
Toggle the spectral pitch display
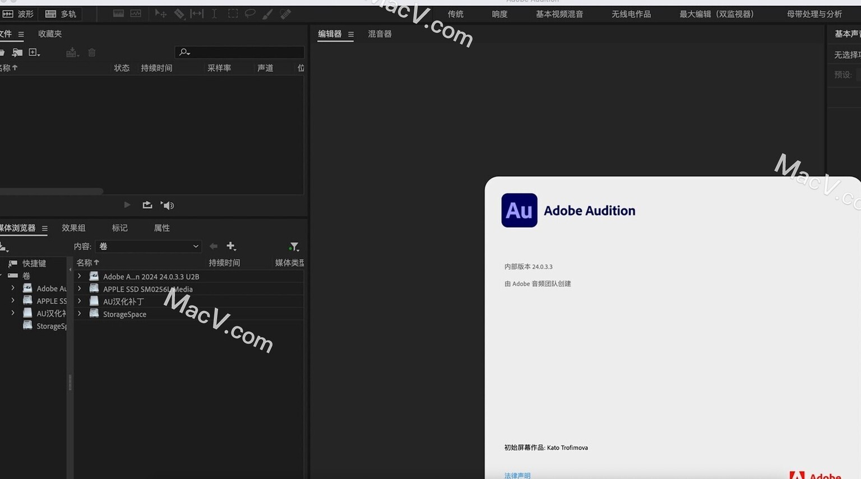pos(136,13)
